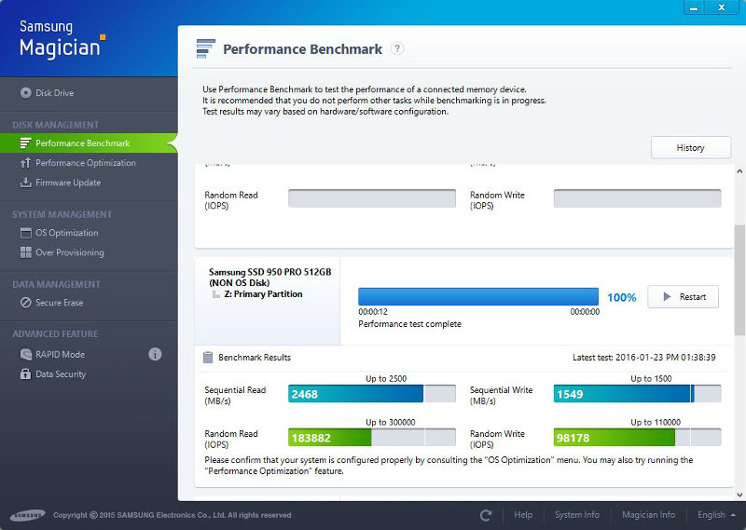
Task: Click the Random Write 98178 result bar
Action: 637,437
